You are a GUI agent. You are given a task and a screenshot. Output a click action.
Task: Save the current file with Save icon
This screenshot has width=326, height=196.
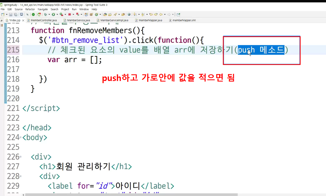click(11, 14)
